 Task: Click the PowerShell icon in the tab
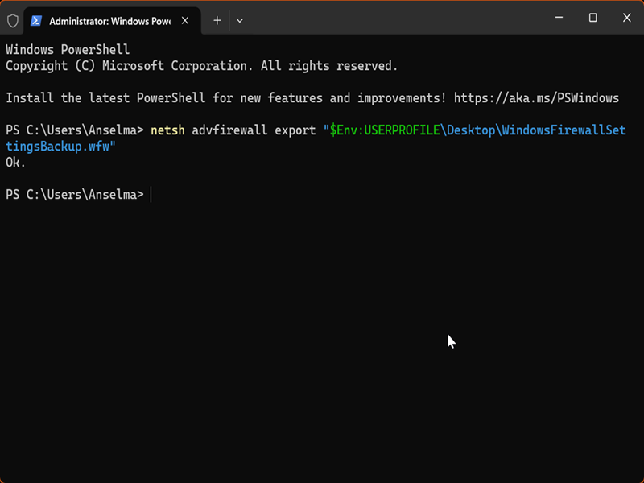[37, 19]
